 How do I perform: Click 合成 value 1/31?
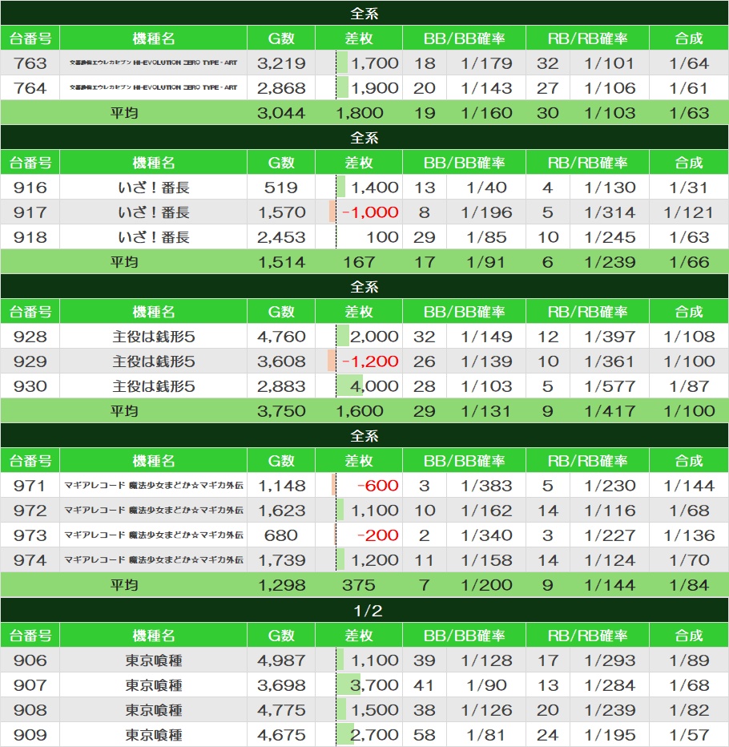point(689,188)
